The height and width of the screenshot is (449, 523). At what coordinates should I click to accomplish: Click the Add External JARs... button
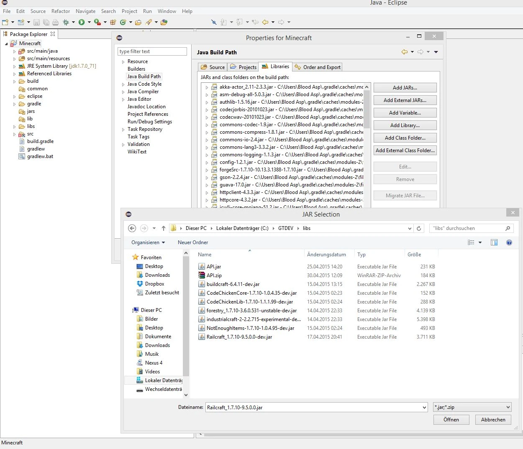405,100
